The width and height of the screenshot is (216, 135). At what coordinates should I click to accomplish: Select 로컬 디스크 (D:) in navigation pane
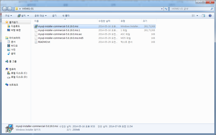click(x=19, y=77)
